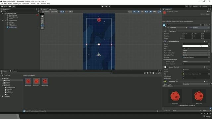Select Backgrounds object in Hierarchy
212x119 pixels.
[x=13, y=20]
